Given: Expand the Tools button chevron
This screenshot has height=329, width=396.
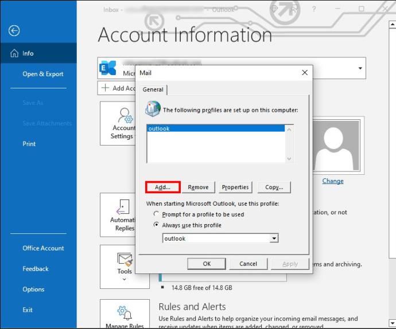Looking at the screenshot, I should tap(125, 279).
